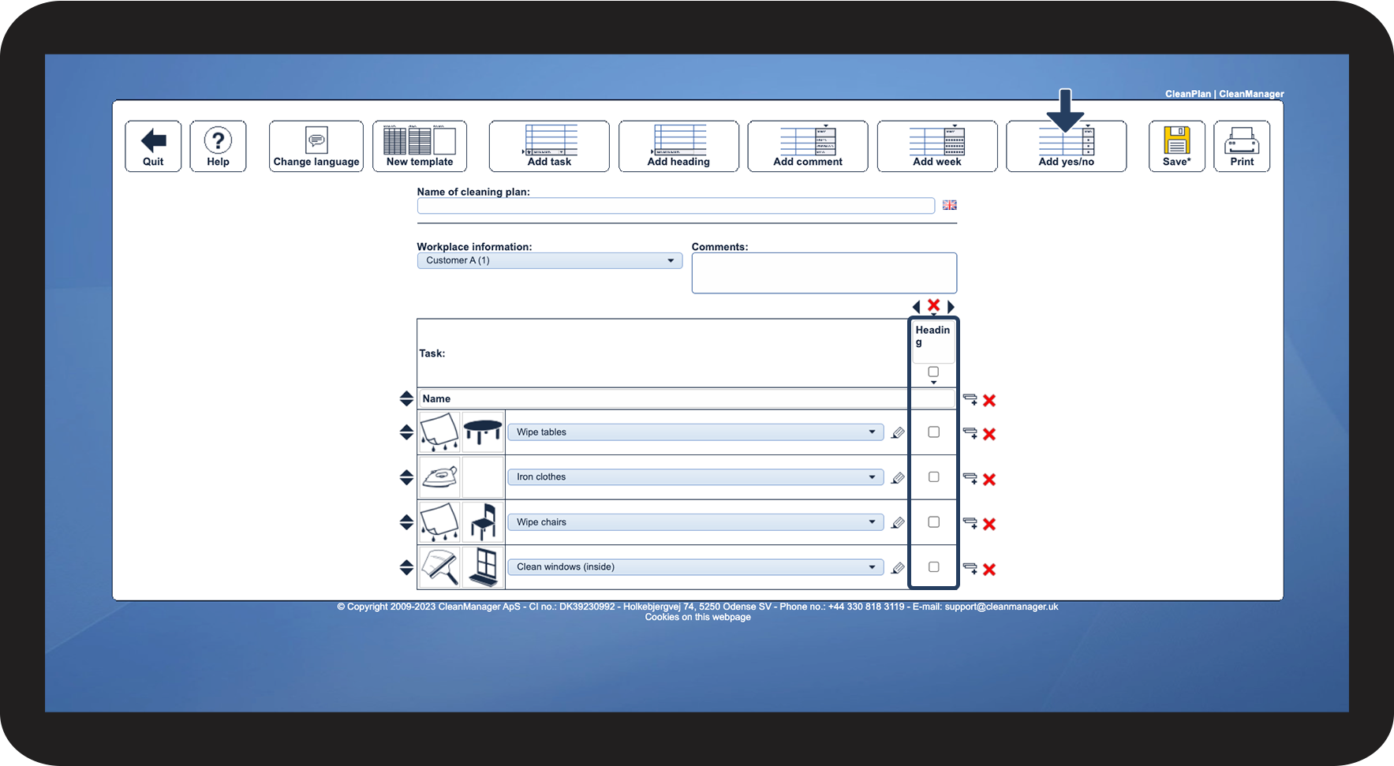Click the Add task toolbar button
Screen dimensions: 1394x766
click(549, 146)
